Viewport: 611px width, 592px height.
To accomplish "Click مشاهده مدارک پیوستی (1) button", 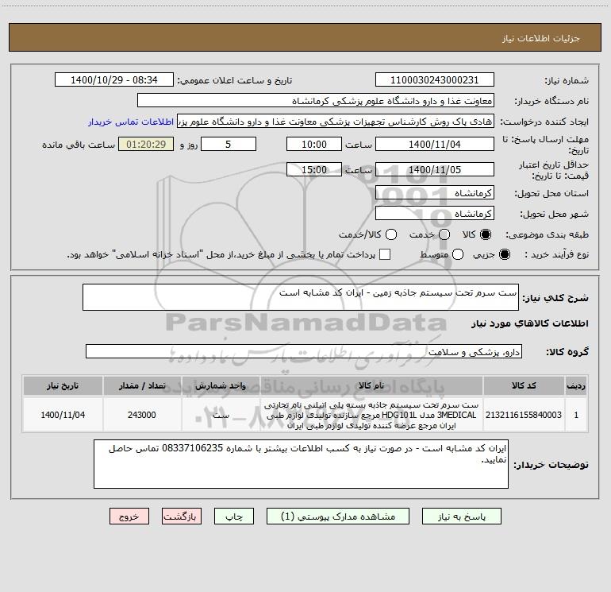I will click(x=338, y=517).
